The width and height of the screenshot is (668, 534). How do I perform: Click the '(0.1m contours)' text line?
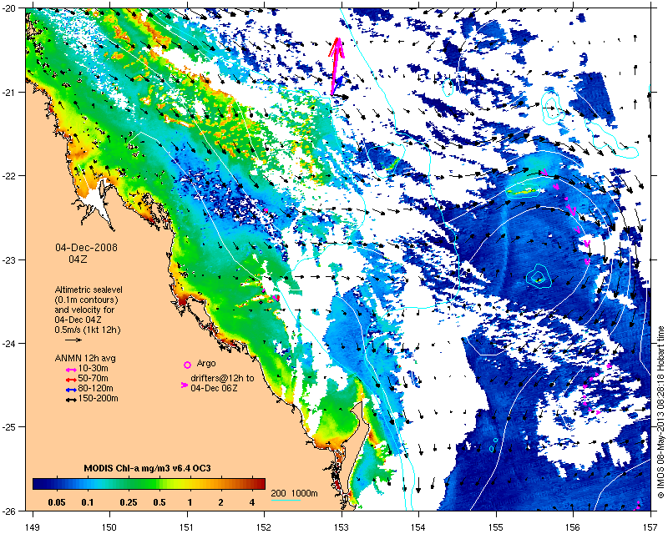(87, 300)
